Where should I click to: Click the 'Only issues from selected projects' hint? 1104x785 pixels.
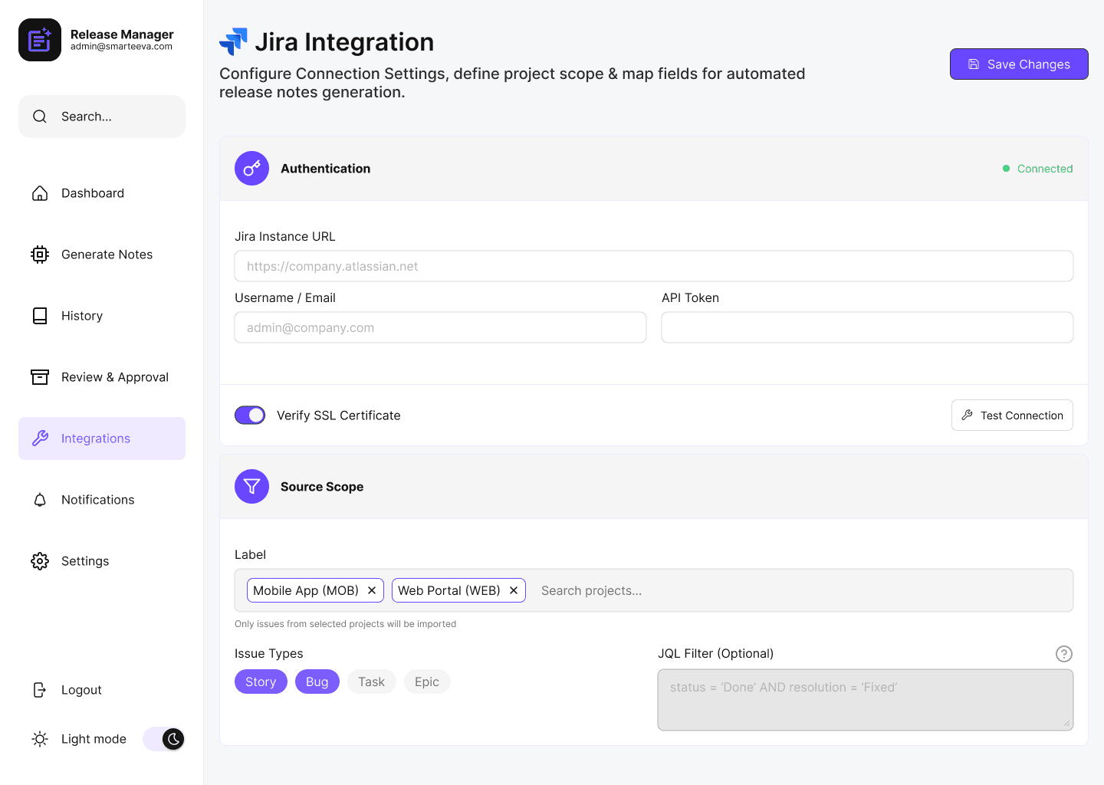[345, 624]
